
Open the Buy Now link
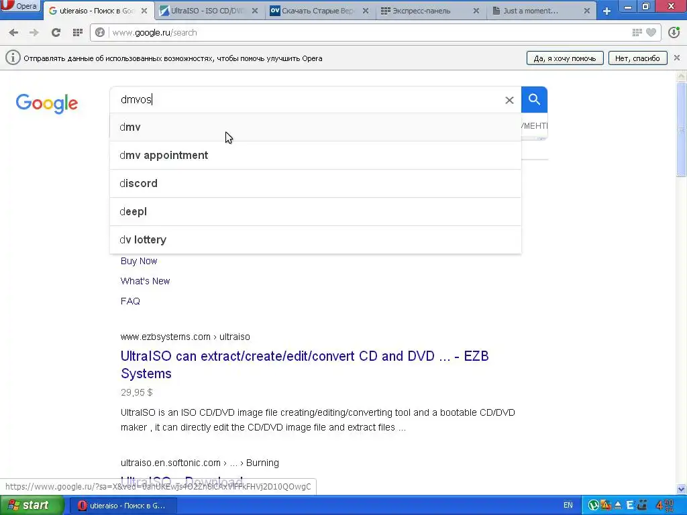pos(139,261)
